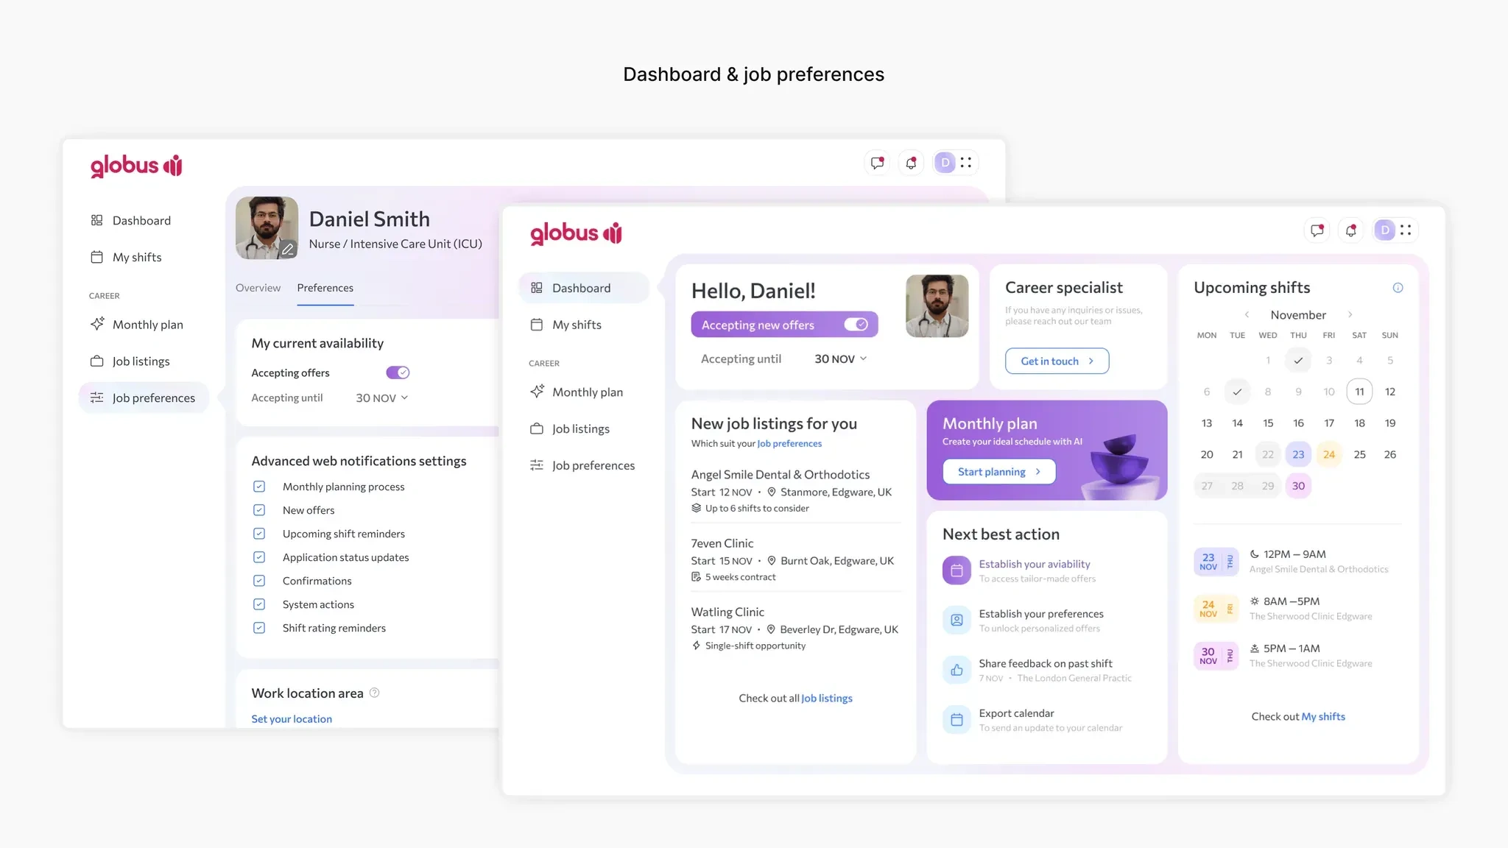The width and height of the screenshot is (1508, 848).
Task: Toggle Accepting new offers switch
Action: [856, 325]
